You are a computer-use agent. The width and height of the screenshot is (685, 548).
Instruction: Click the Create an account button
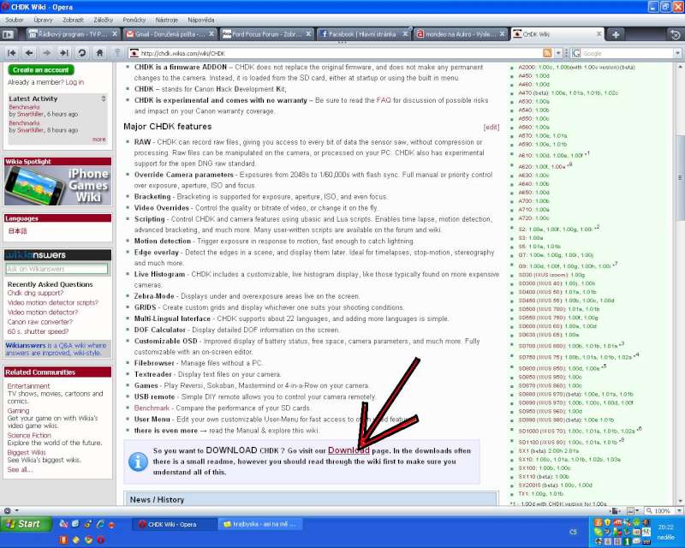[x=40, y=70]
